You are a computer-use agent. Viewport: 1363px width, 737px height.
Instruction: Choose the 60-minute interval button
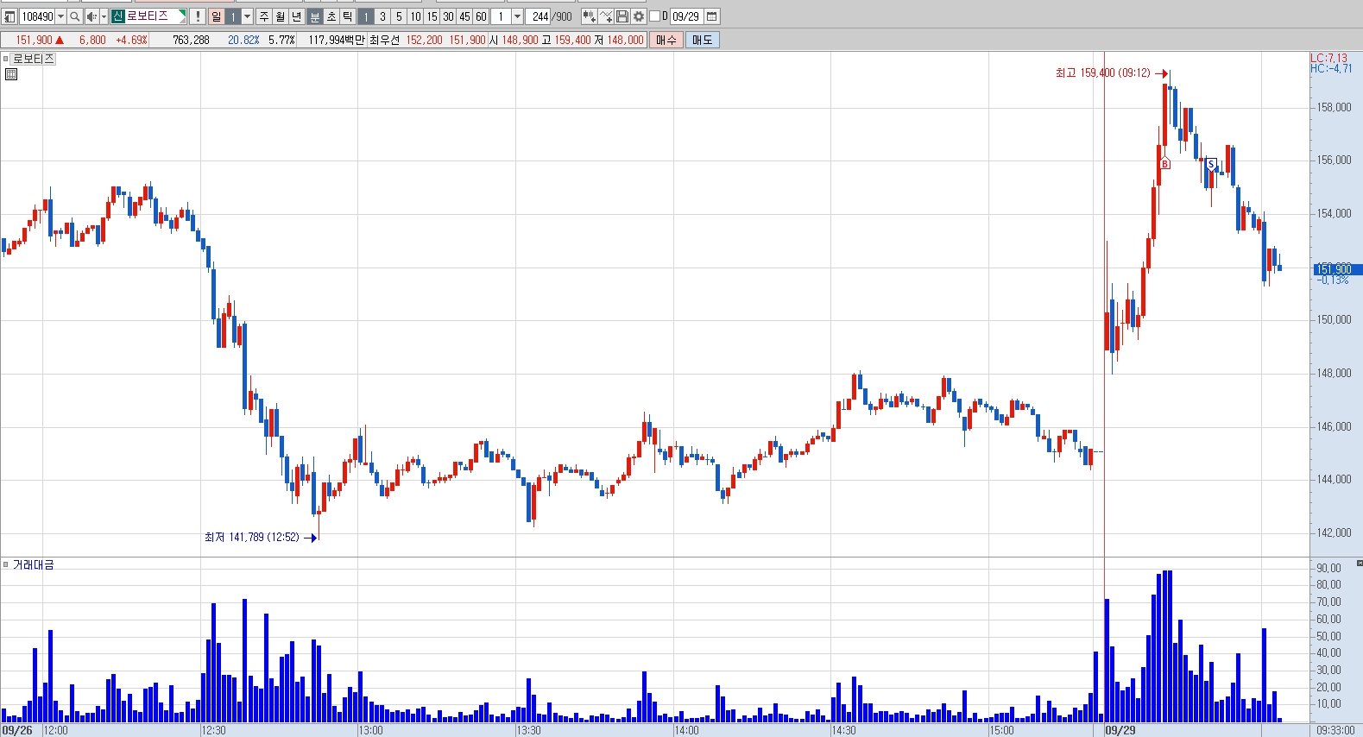(481, 16)
